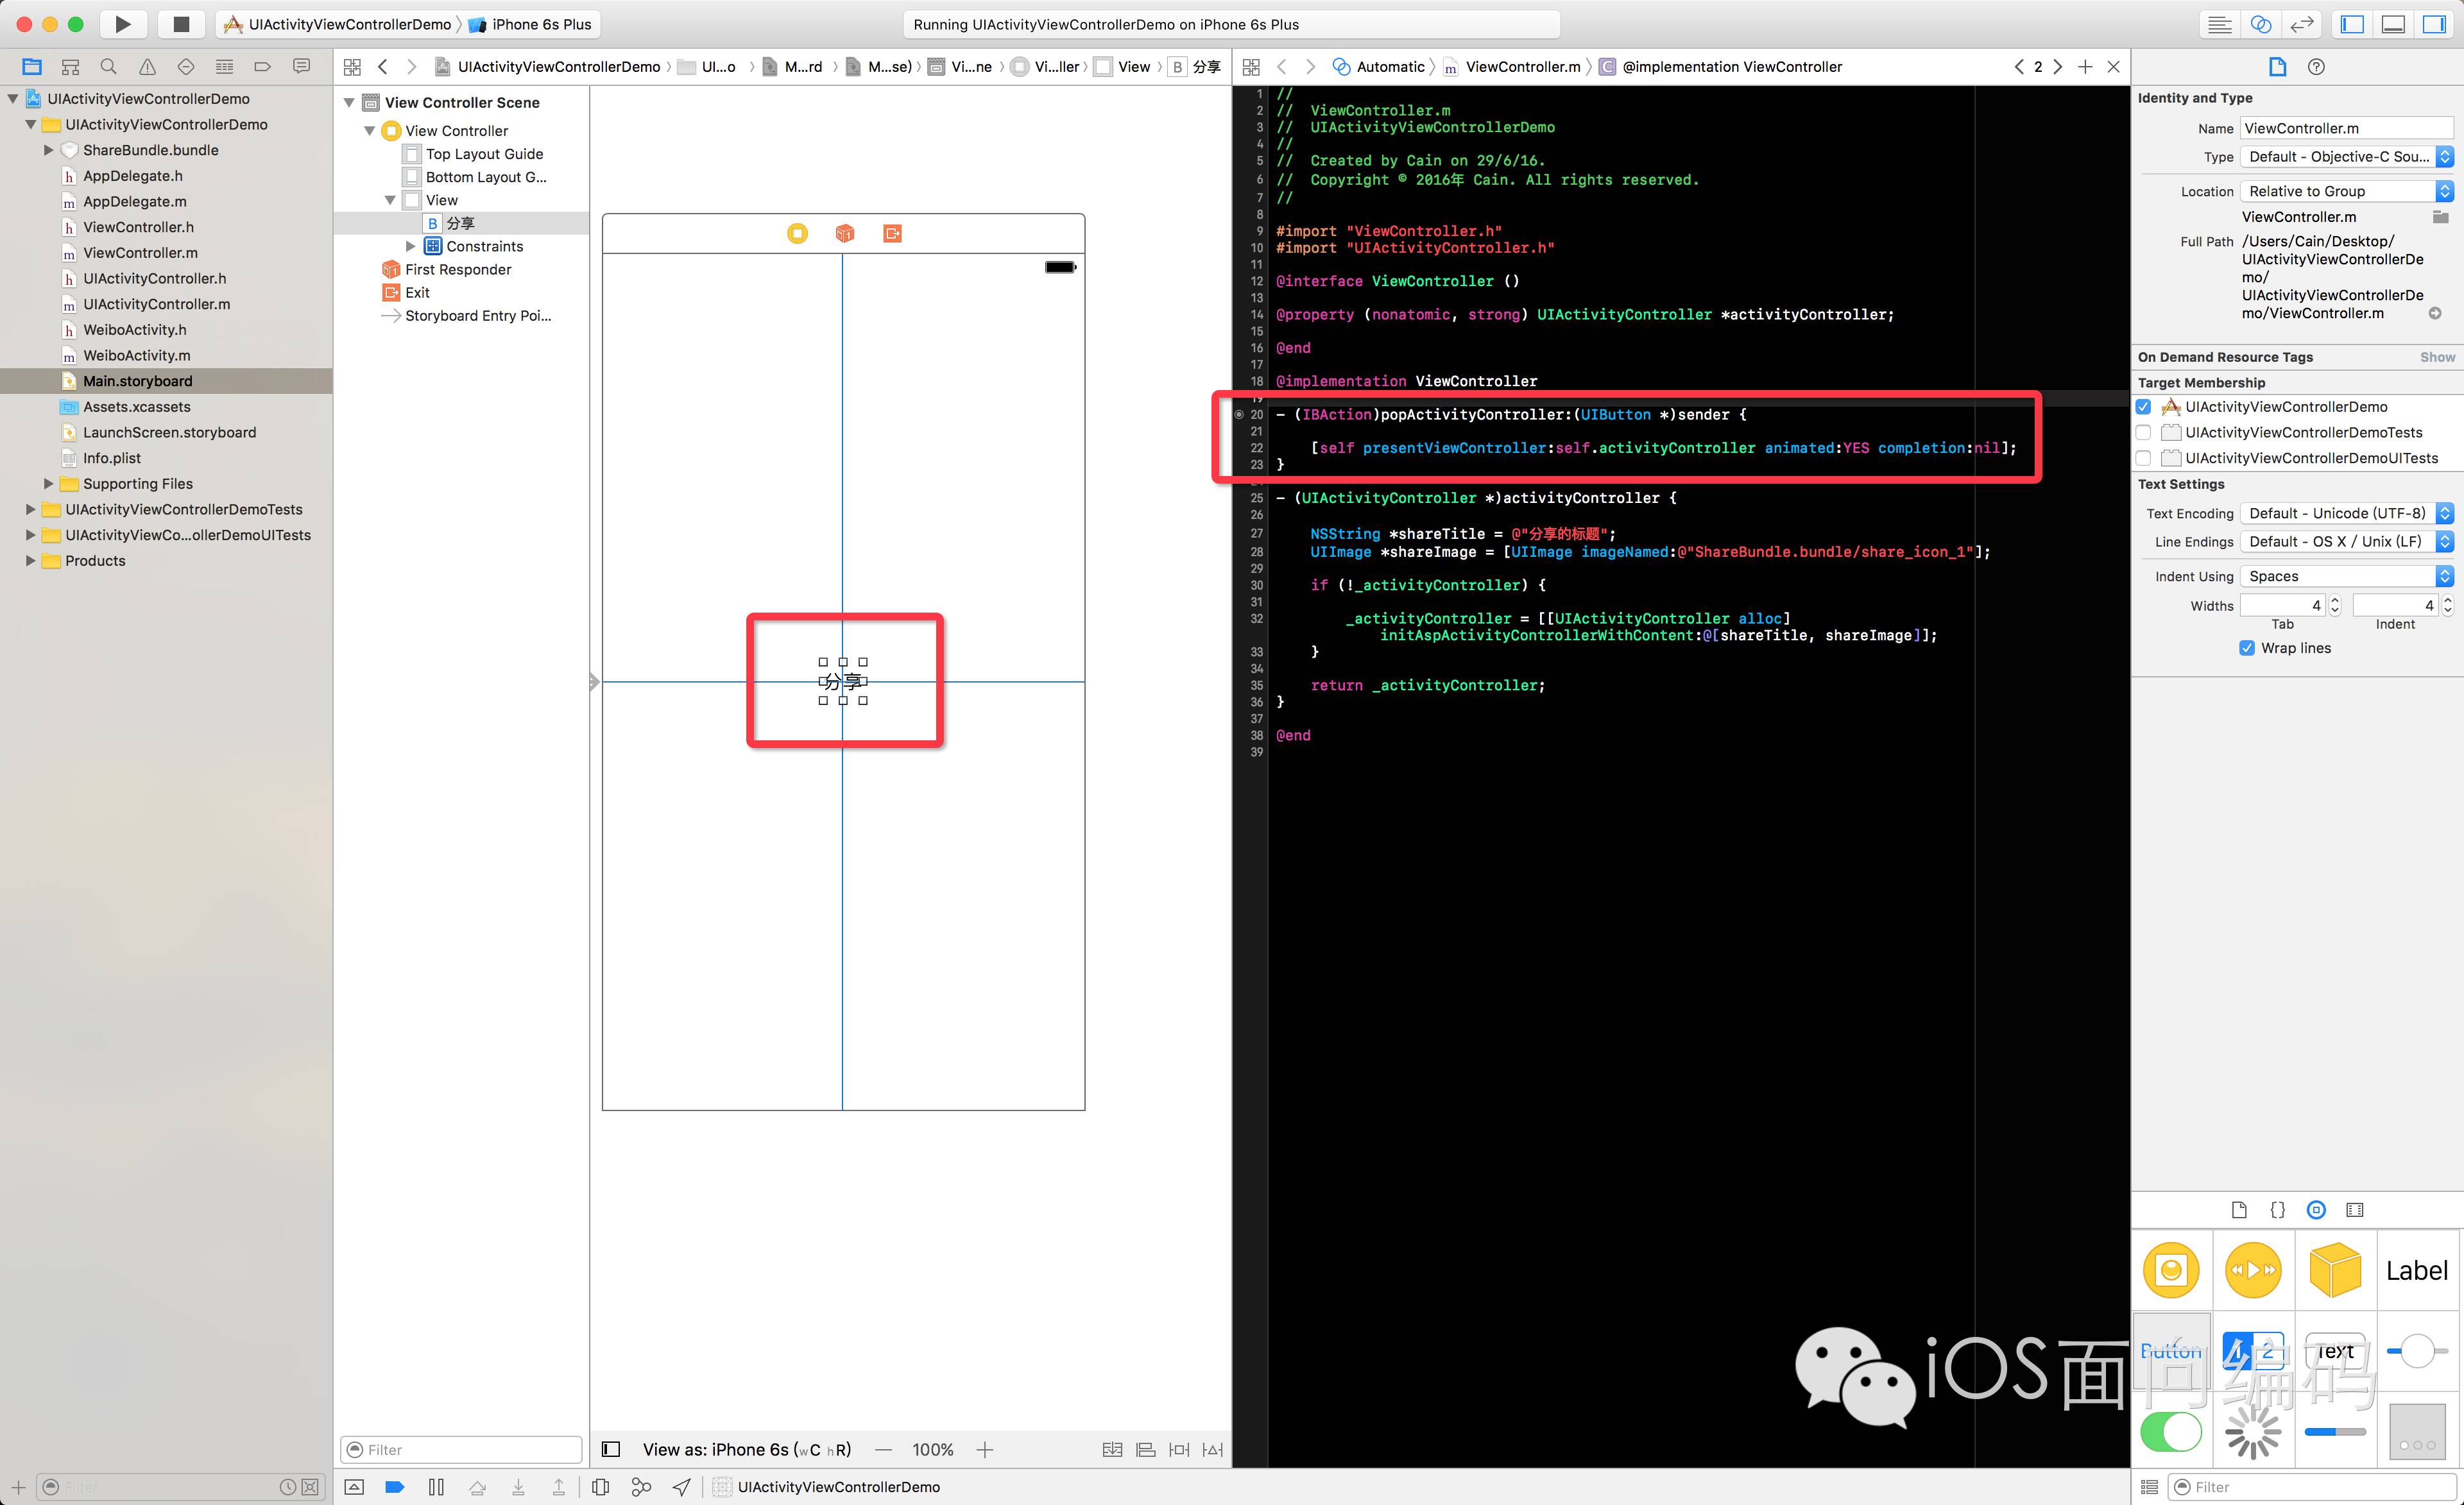
Task: Click Show for On Demand Resource Tags
Action: [2436, 357]
